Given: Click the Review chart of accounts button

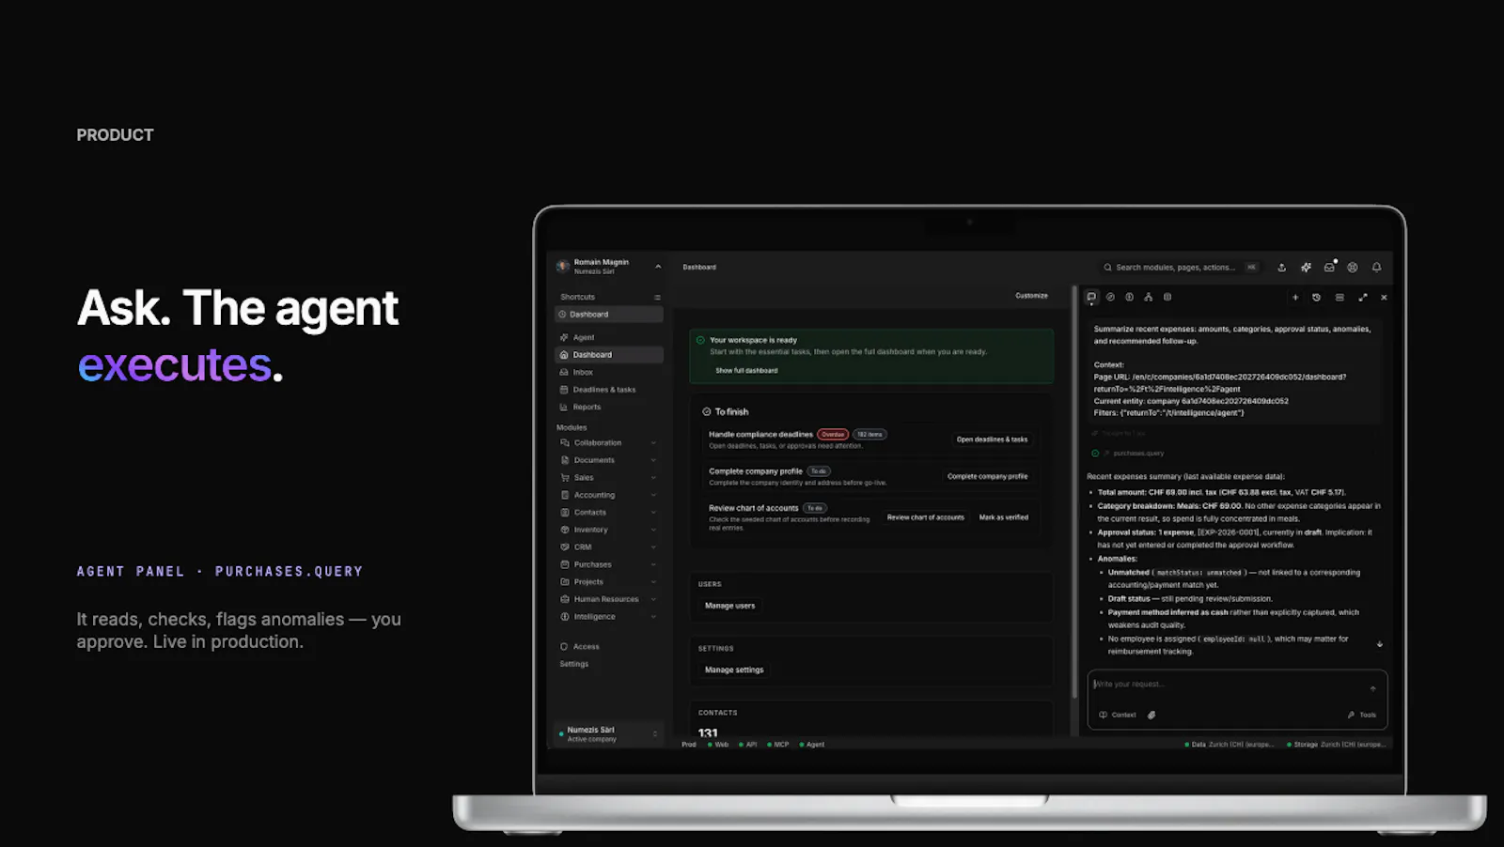Looking at the screenshot, I should [x=926, y=517].
